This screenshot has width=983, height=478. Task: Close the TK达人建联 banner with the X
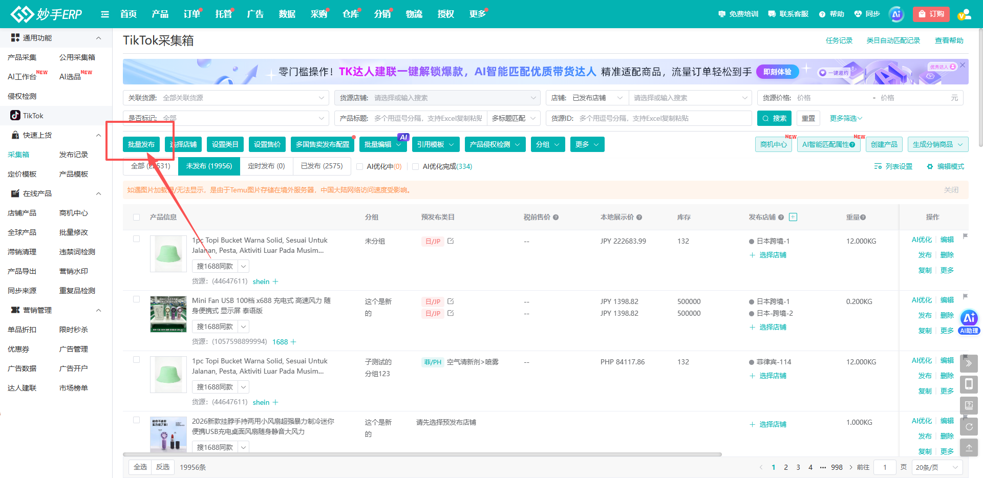(963, 65)
